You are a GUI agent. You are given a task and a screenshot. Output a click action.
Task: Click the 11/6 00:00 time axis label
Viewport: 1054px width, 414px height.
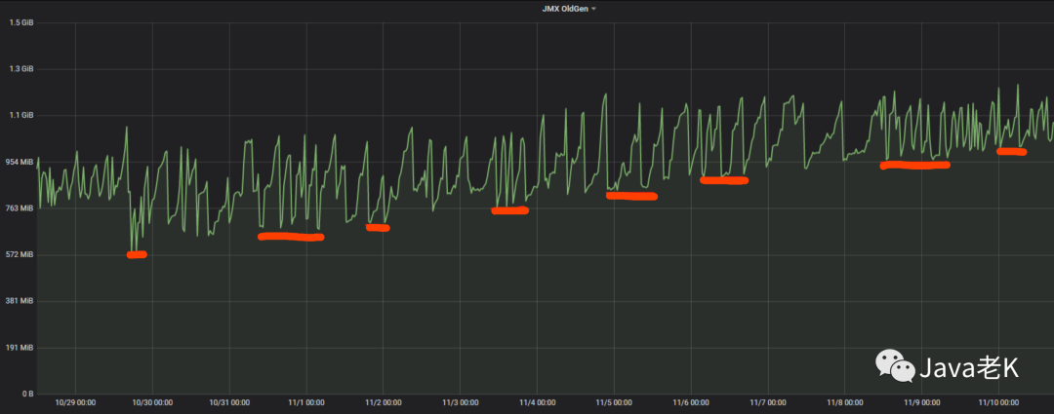(x=691, y=403)
